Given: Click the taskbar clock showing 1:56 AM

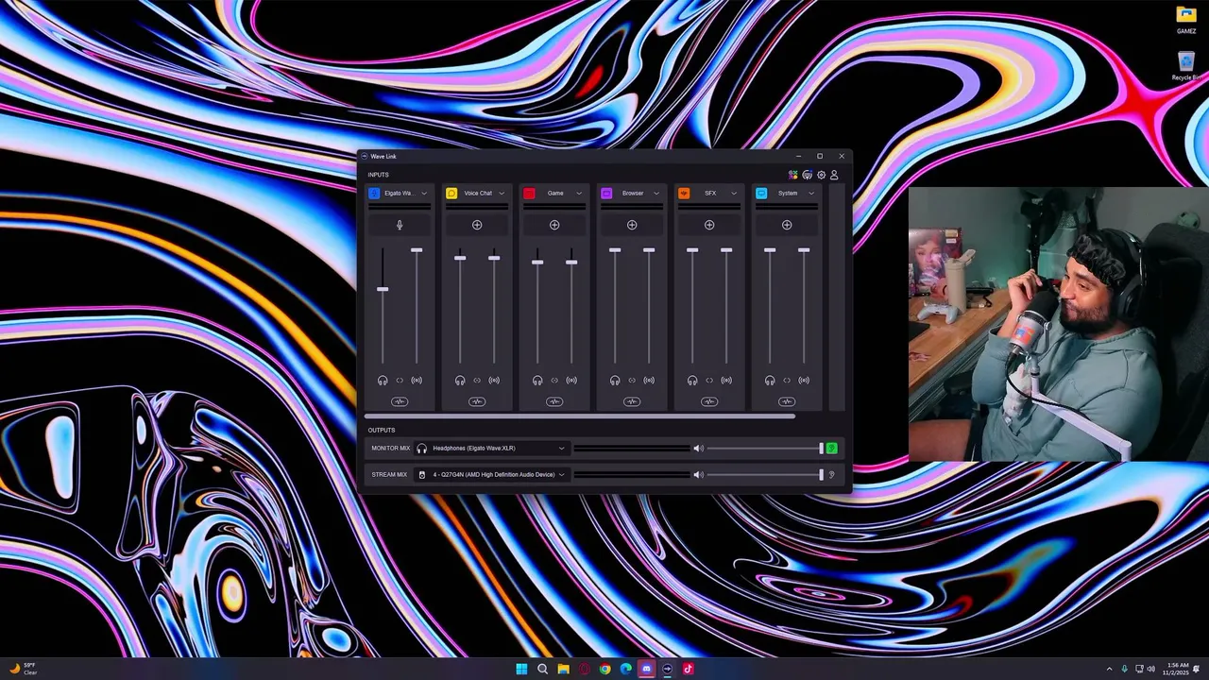Looking at the screenshot, I should click(1177, 669).
